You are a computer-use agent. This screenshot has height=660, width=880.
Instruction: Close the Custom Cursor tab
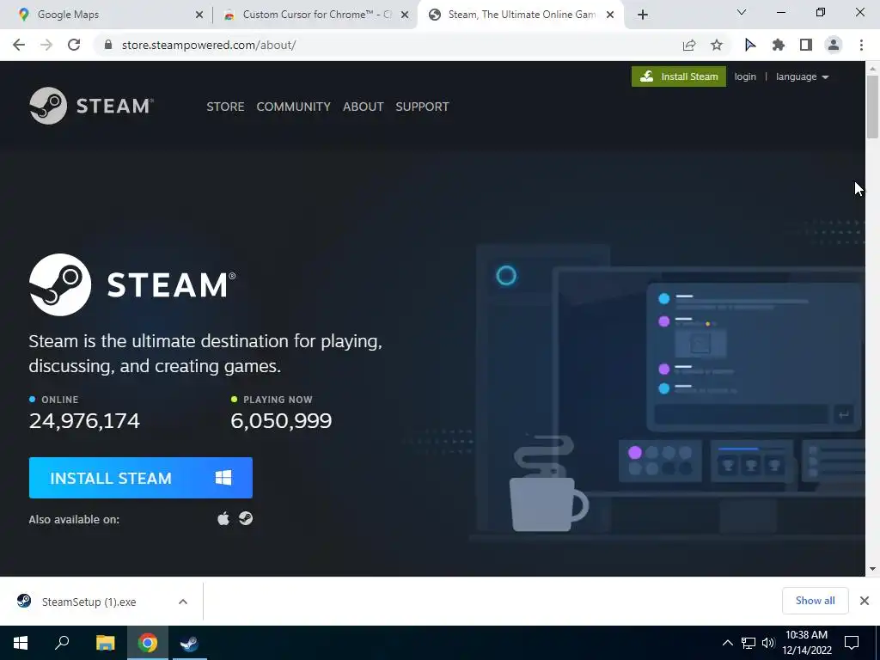click(404, 15)
